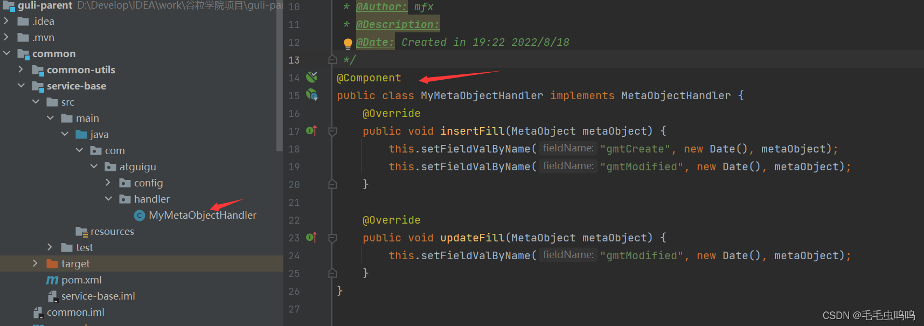Click the resources folder icon
Image resolution: width=924 pixels, height=326 pixels.
click(81, 232)
